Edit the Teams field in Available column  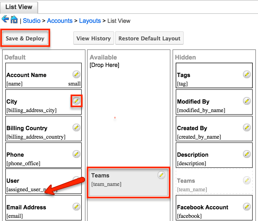point(161,175)
